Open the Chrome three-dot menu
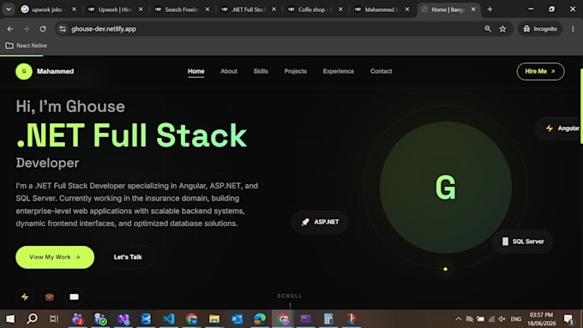The height and width of the screenshot is (328, 583). pos(573,28)
